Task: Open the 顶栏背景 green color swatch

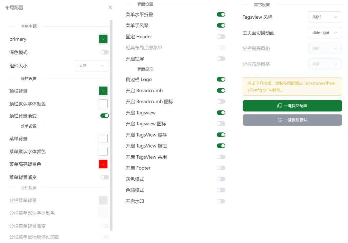Action: (103, 91)
